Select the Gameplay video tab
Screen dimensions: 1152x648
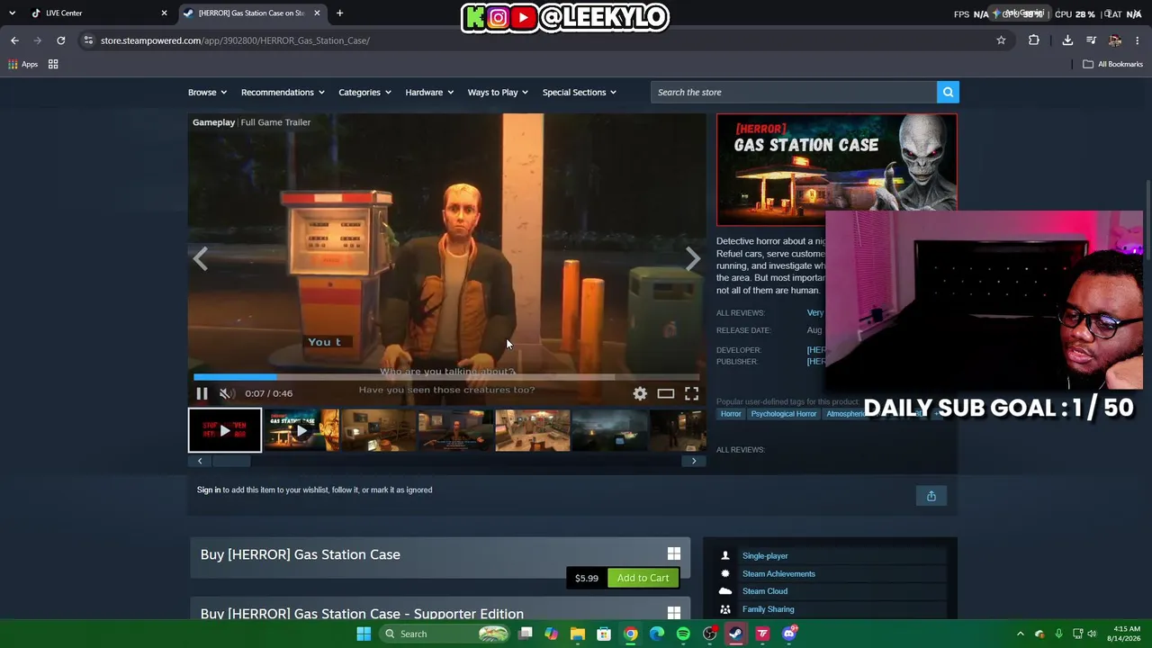[213, 122]
